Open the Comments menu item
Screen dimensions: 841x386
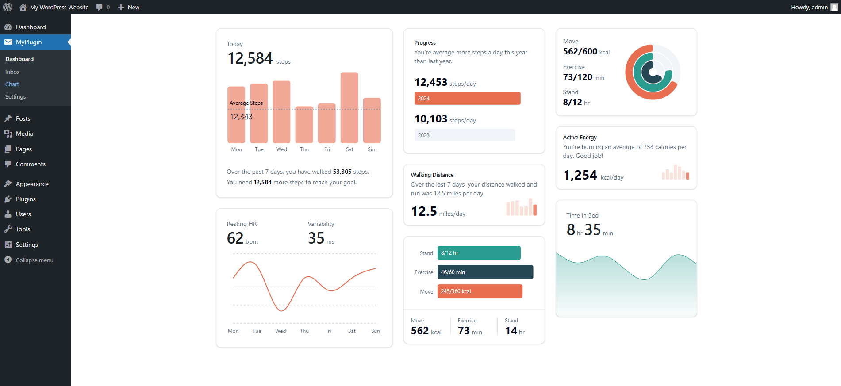point(35,164)
